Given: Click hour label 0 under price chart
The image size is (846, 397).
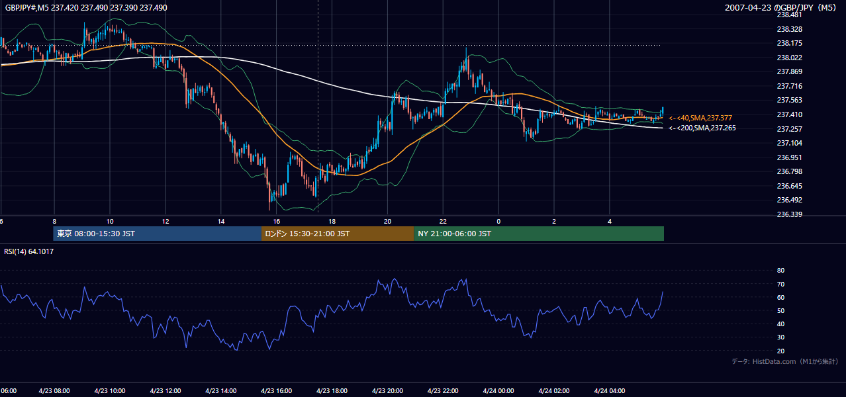Looking at the screenshot, I should tap(499, 221).
